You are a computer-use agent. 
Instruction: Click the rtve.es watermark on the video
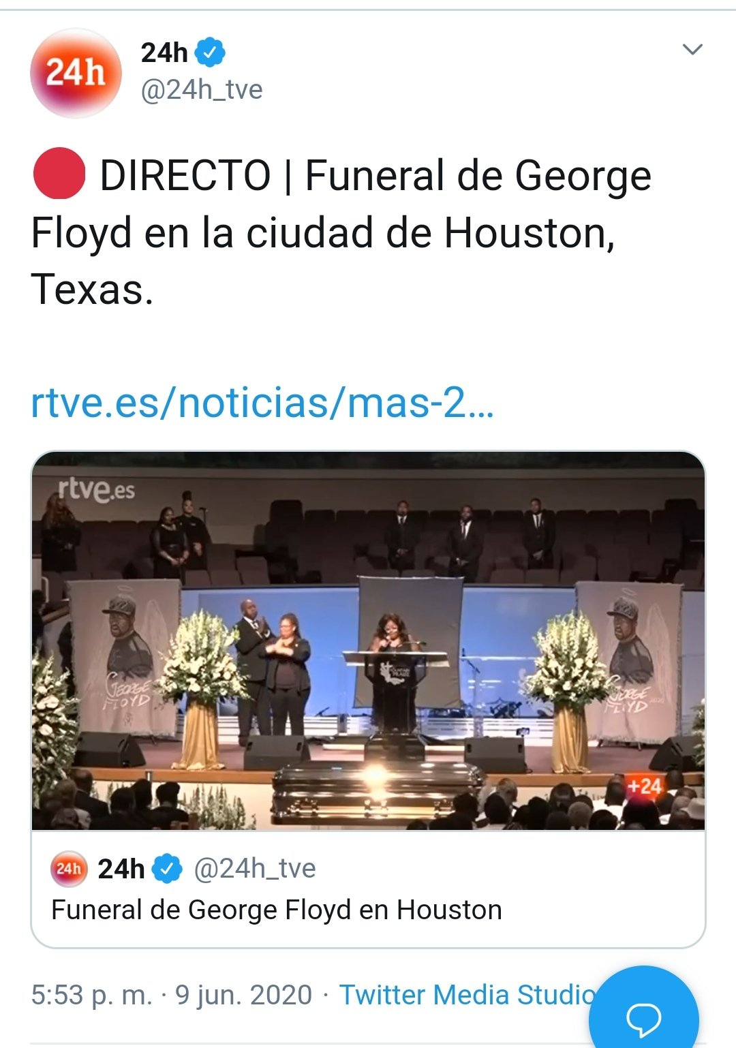(96, 489)
